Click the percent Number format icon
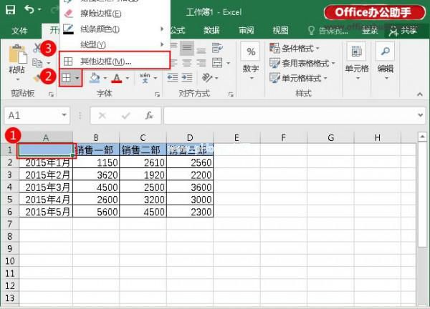This screenshot has height=309, width=430. pos(251,52)
